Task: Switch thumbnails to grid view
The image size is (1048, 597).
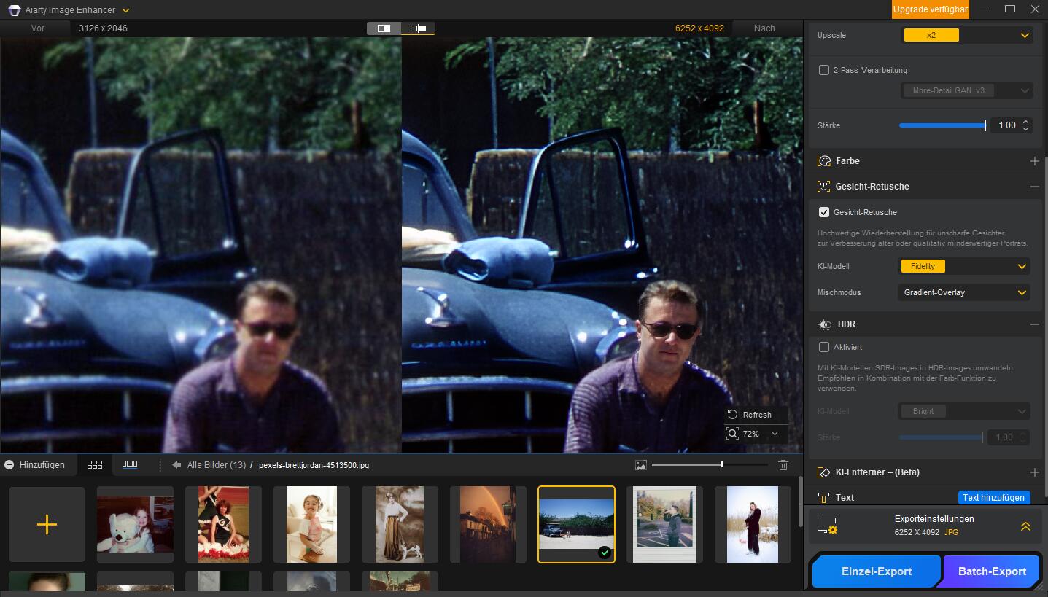Action: click(95, 464)
